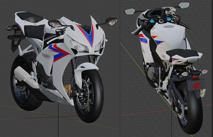The width and height of the screenshot is (213, 137).
Task: Select the license plate with red logo
Action: click(x=196, y=85)
